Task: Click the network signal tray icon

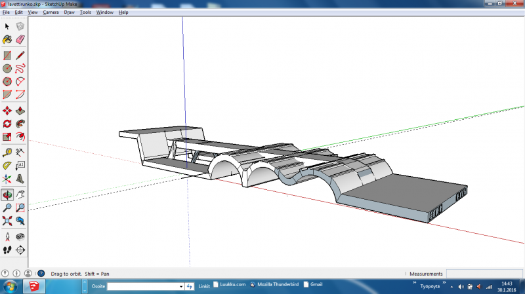Action: 489,287
